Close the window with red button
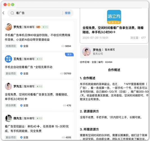Screen dimensions: 150x141 pyautogui.click(x=5, y=5)
